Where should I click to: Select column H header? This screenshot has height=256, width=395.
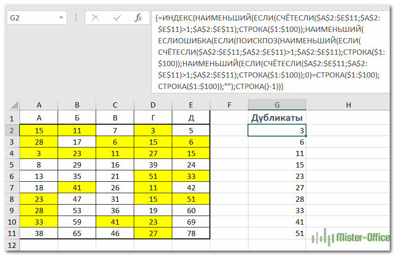(x=348, y=105)
